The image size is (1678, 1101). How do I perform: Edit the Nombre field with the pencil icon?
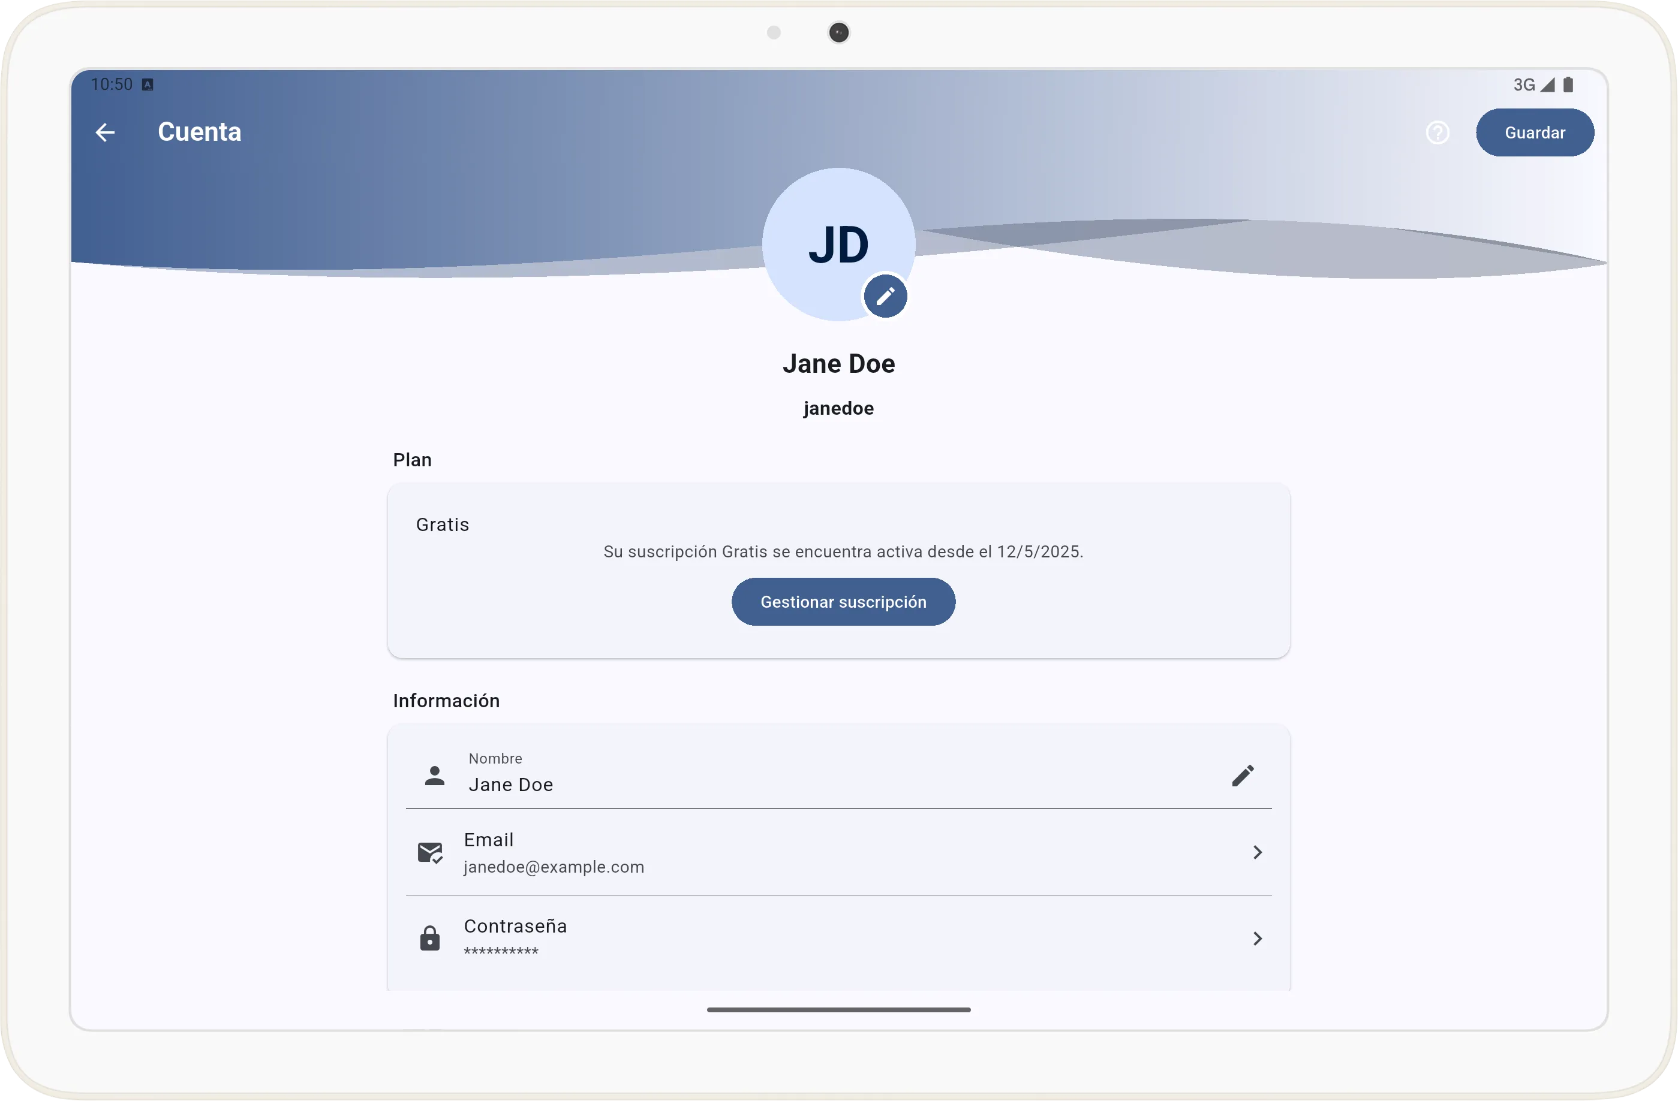(x=1242, y=776)
